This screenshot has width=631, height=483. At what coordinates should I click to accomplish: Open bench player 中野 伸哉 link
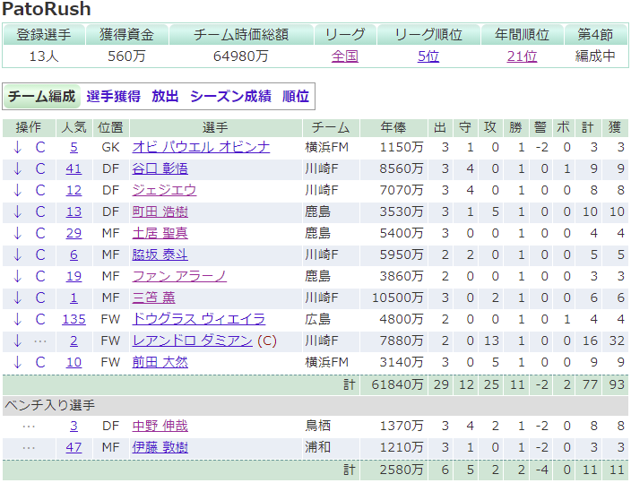pyautogui.click(x=160, y=426)
